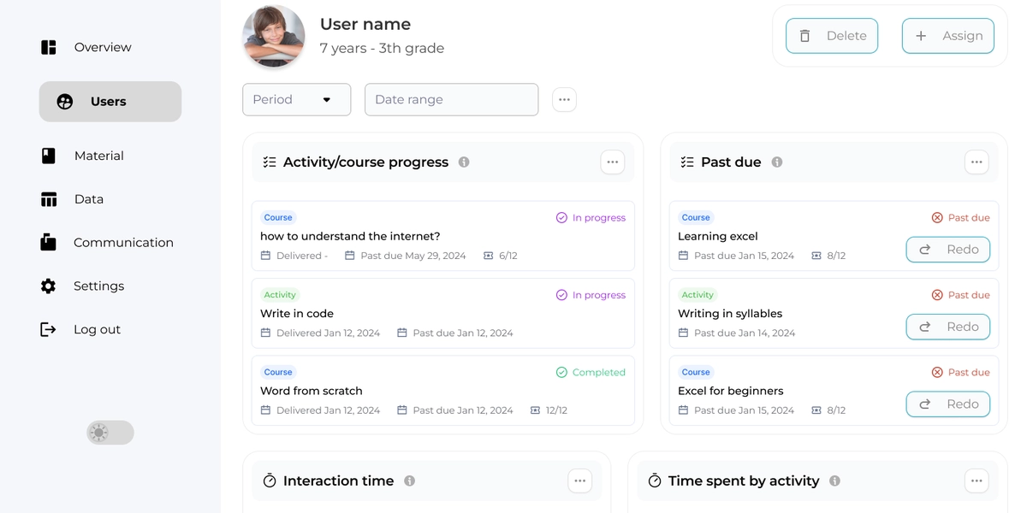This screenshot has width=1027, height=513.
Task: Click the Delete button
Action: pyautogui.click(x=832, y=36)
